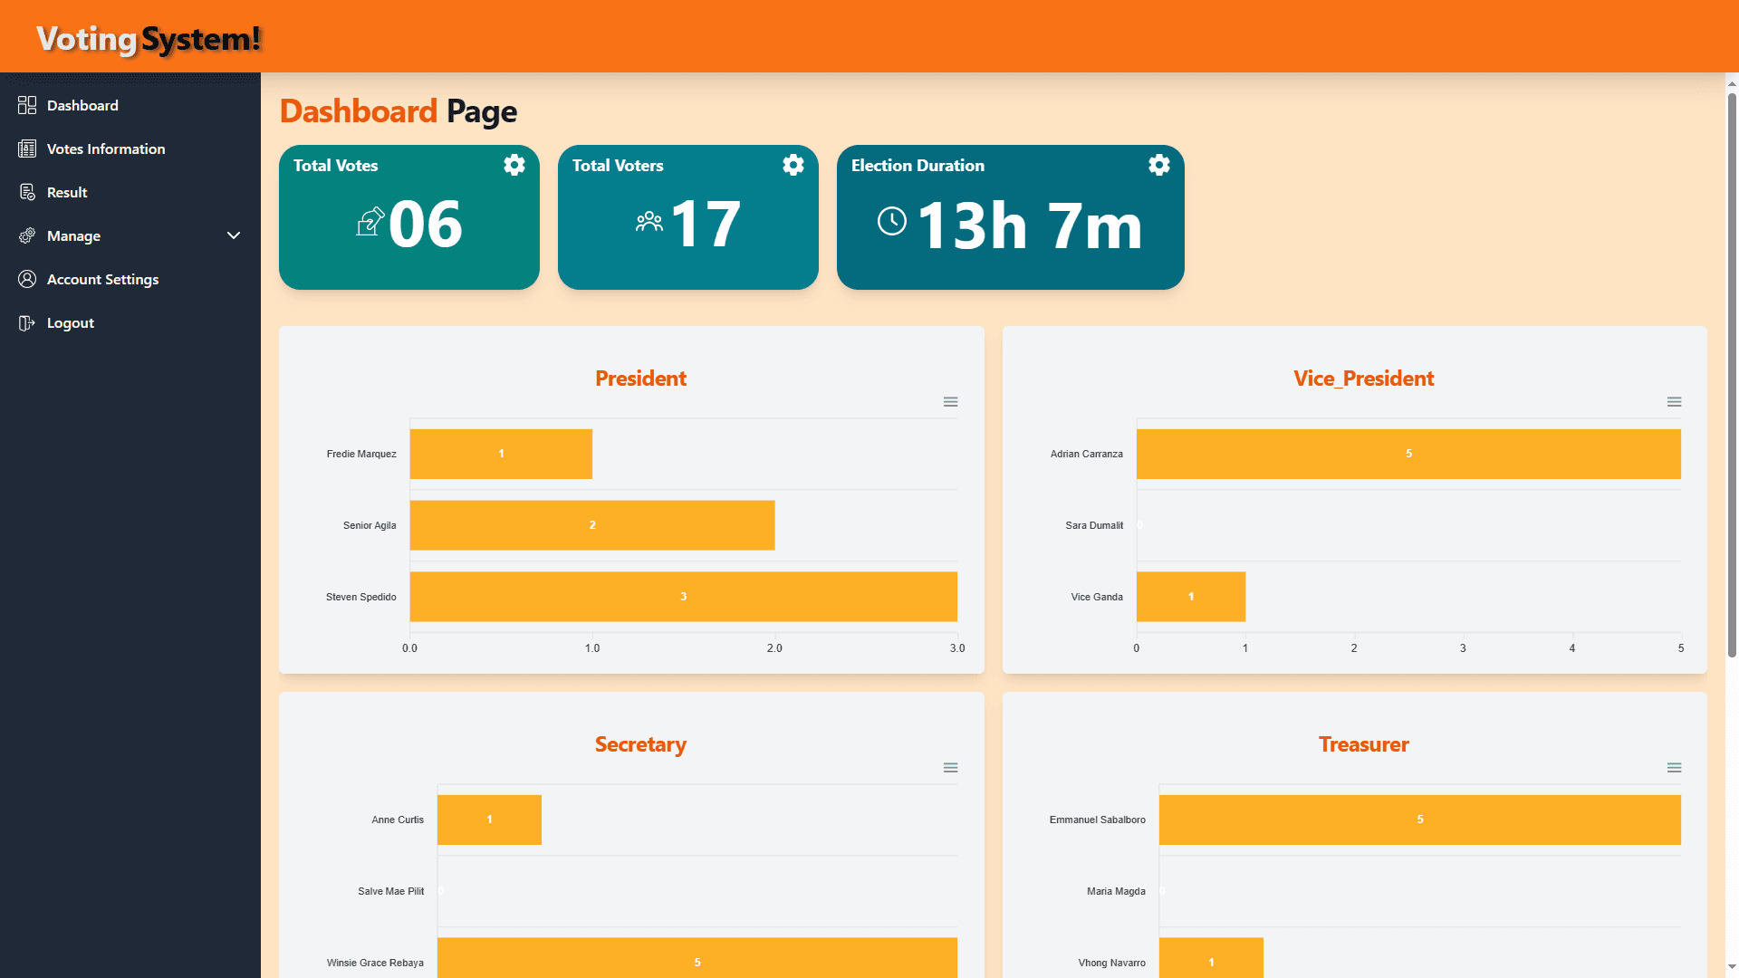Screen dimensions: 1739x978
Task: Open the Vice_President chart hamburger menu
Action: point(1674,402)
